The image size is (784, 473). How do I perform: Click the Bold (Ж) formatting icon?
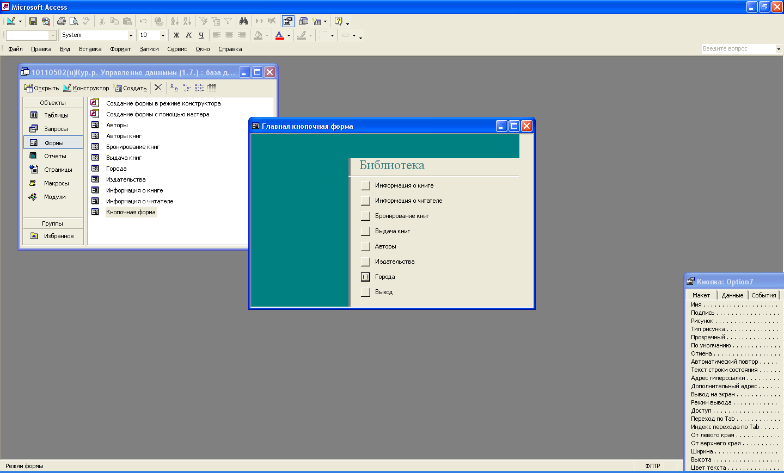click(x=176, y=35)
